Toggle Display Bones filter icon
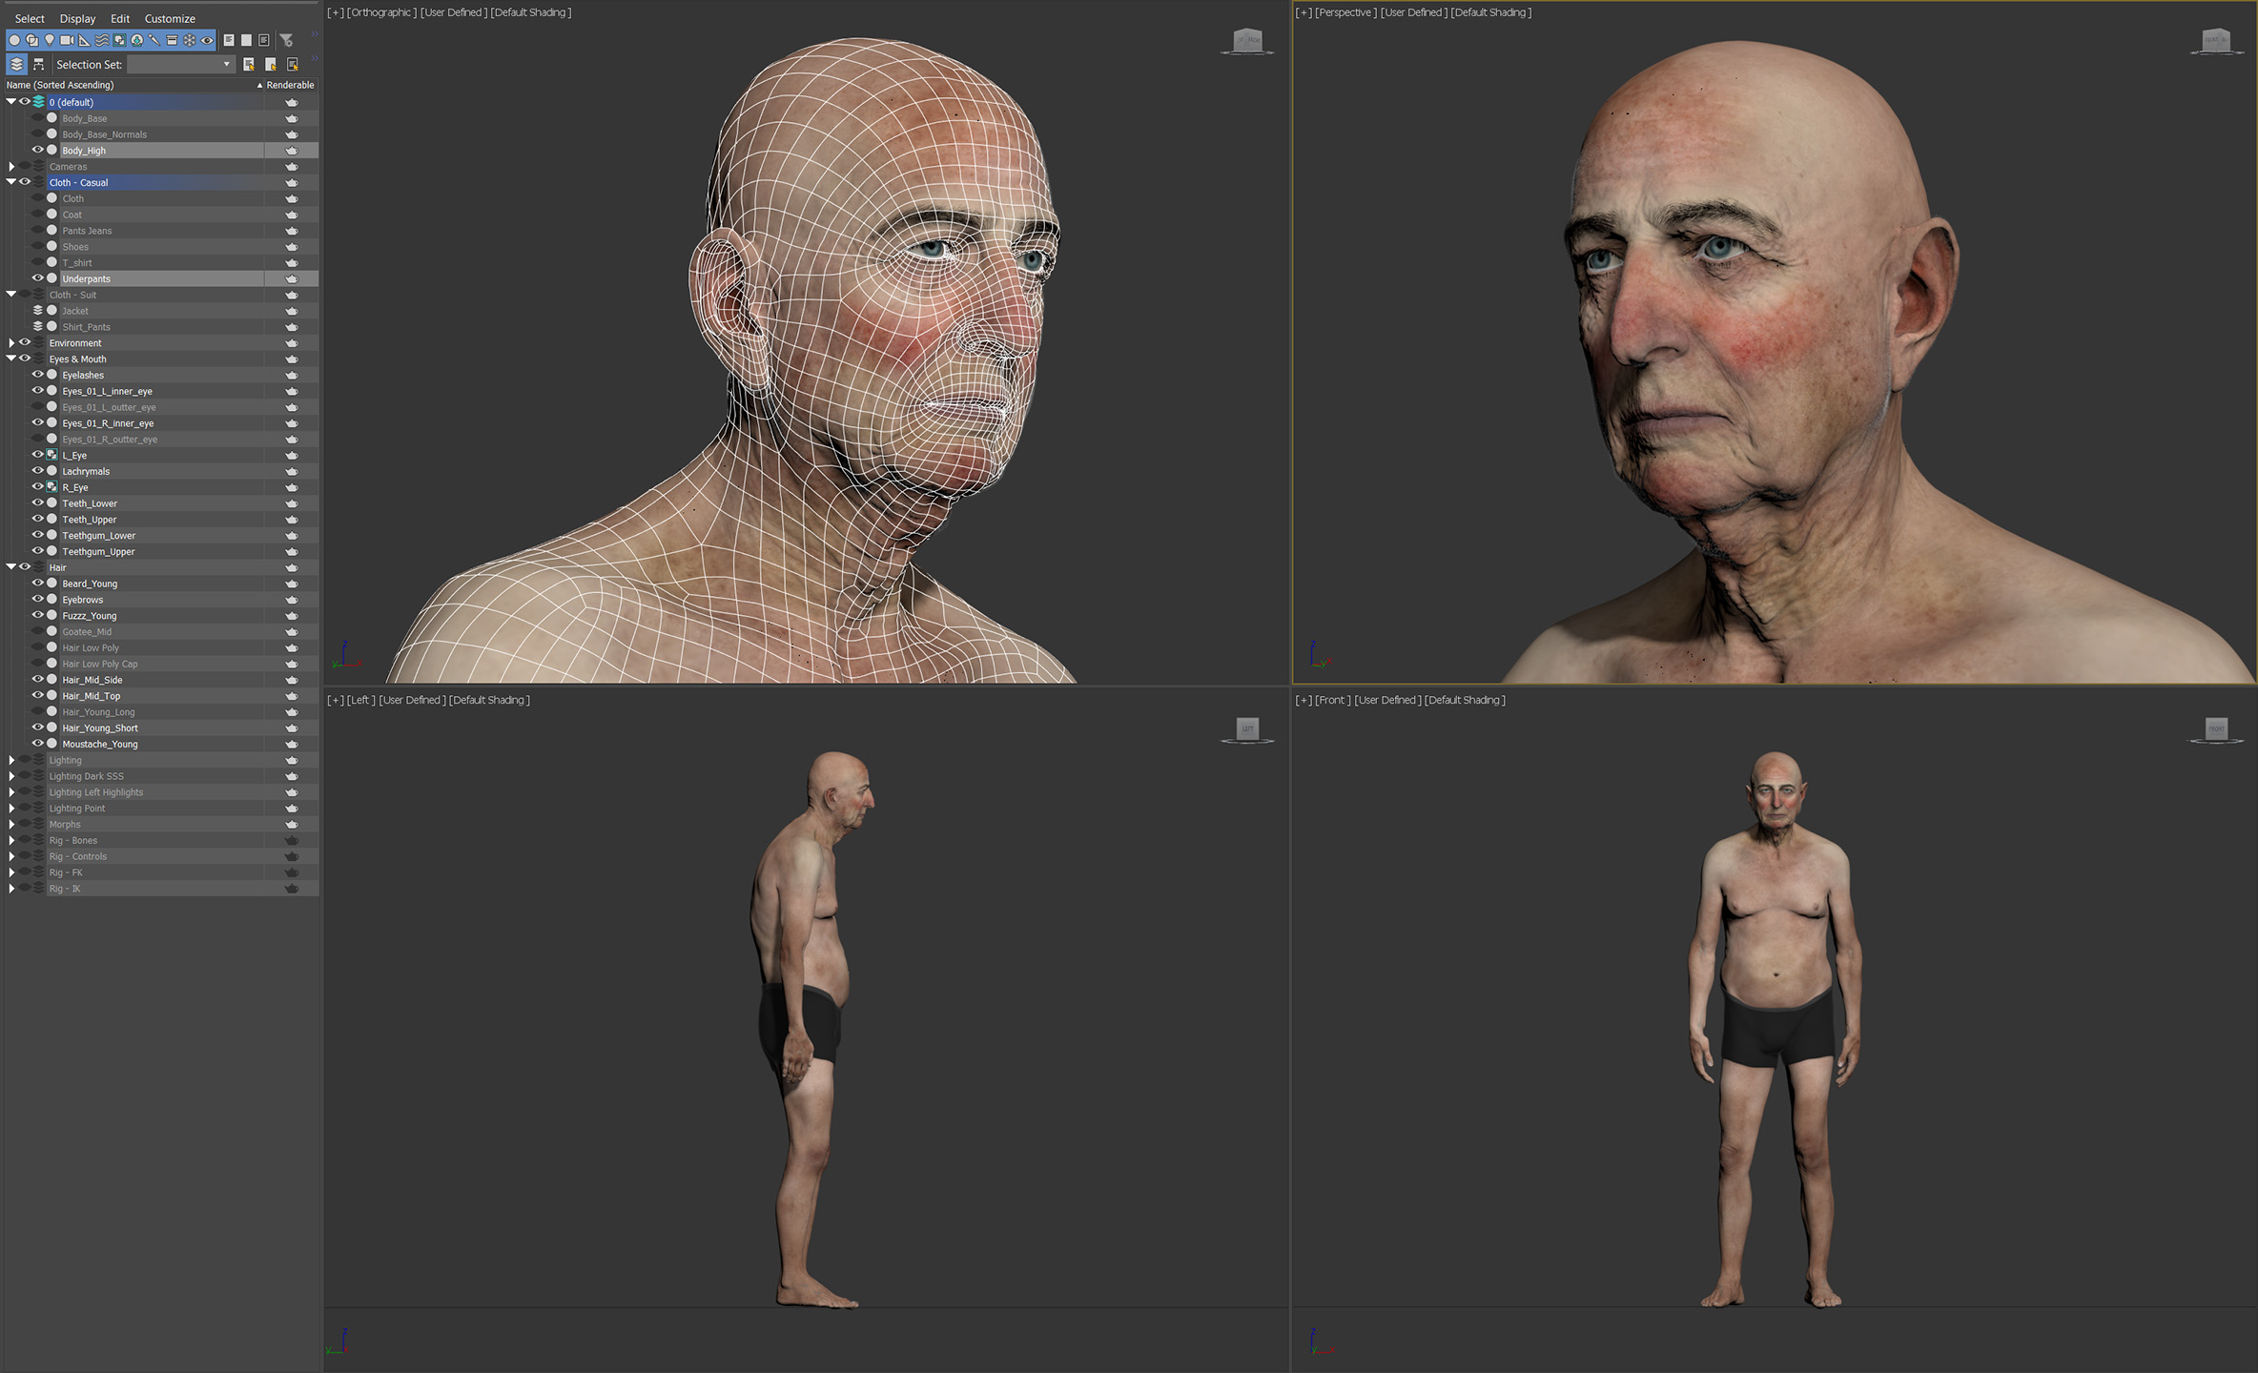Image resolution: width=2258 pixels, height=1373 pixels. click(154, 40)
